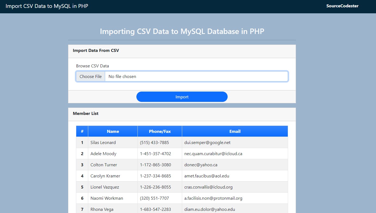Select Colton Turner's phone number cell
Screen dimensions: 376x213
pyautogui.click(x=160, y=165)
